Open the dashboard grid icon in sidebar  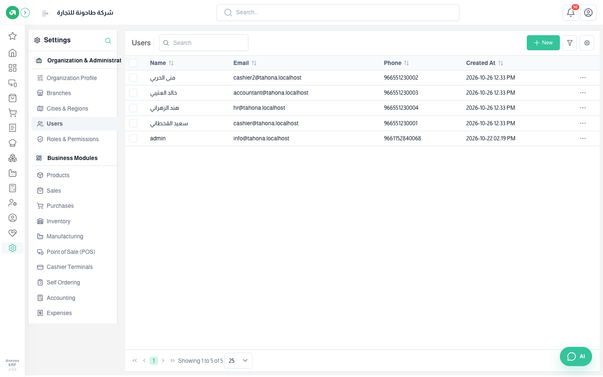tap(13, 68)
